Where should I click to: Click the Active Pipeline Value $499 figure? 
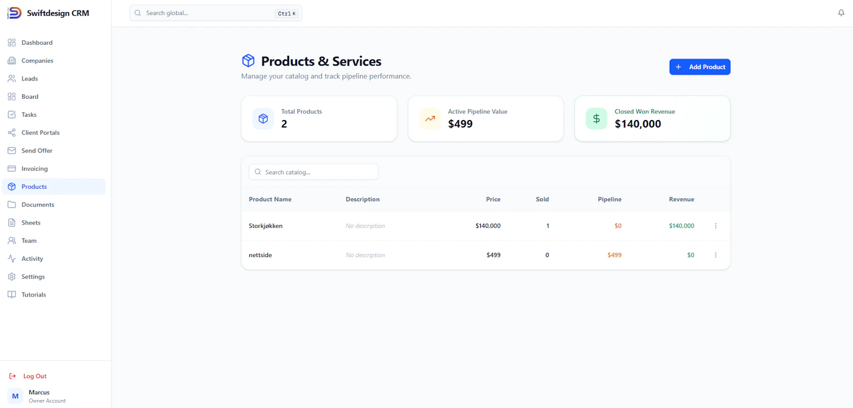[x=460, y=124]
